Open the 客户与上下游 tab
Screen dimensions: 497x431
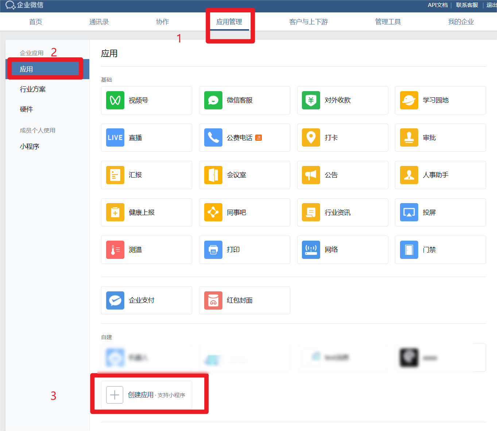coord(308,22)
